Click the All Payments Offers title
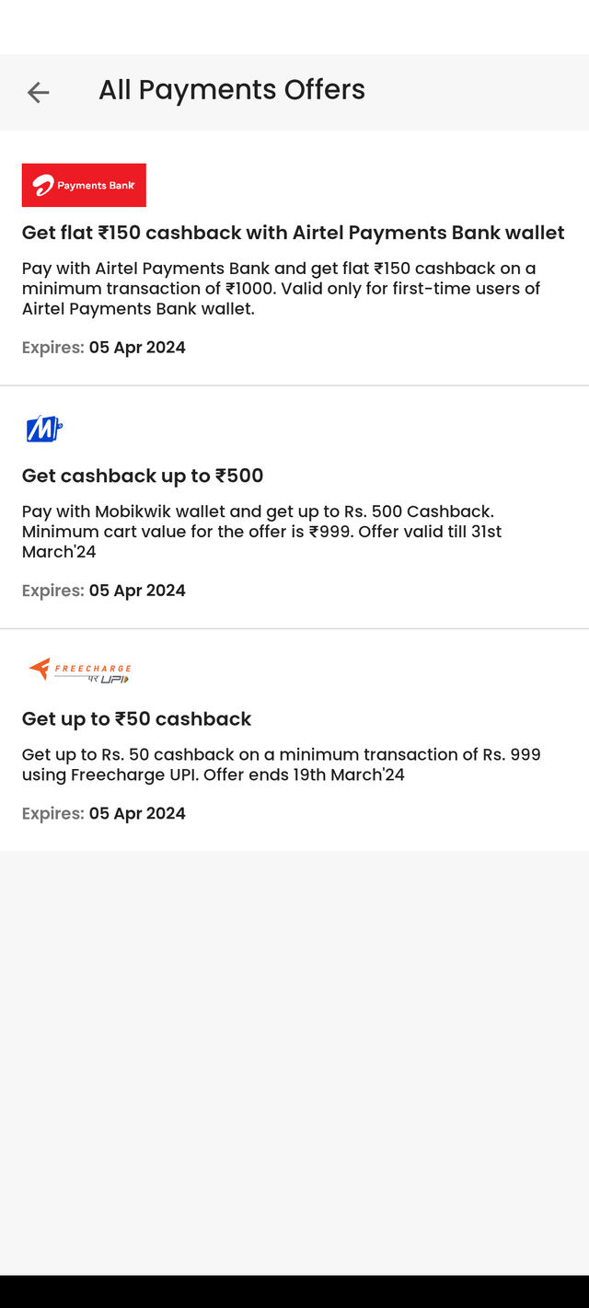The height and width of the screenshot is (1308, 589). click(232, 90)
